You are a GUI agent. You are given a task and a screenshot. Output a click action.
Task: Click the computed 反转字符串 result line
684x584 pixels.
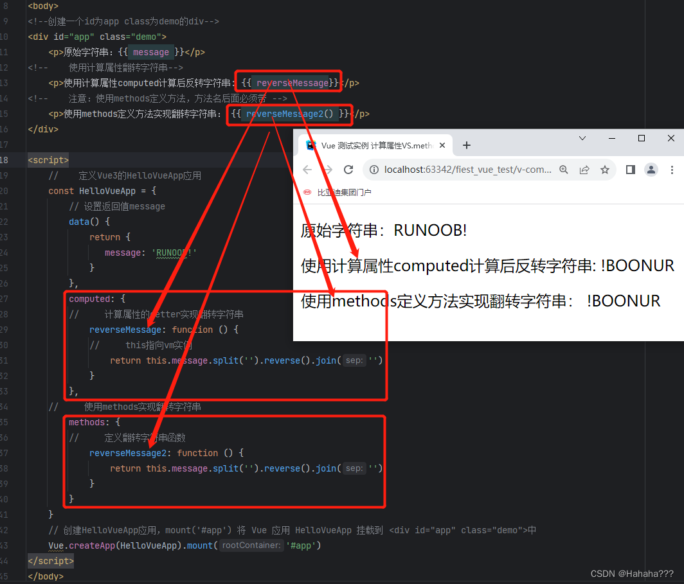click(487, 265)
